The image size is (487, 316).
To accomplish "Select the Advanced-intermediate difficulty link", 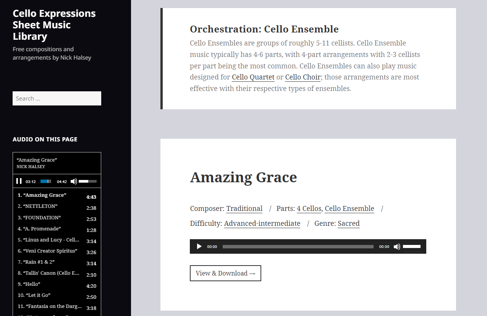I will (x=262, y=224).
